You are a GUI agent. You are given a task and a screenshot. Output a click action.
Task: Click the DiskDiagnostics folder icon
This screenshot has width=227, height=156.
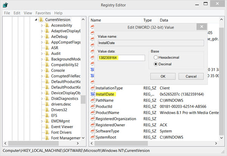point(47,98)
